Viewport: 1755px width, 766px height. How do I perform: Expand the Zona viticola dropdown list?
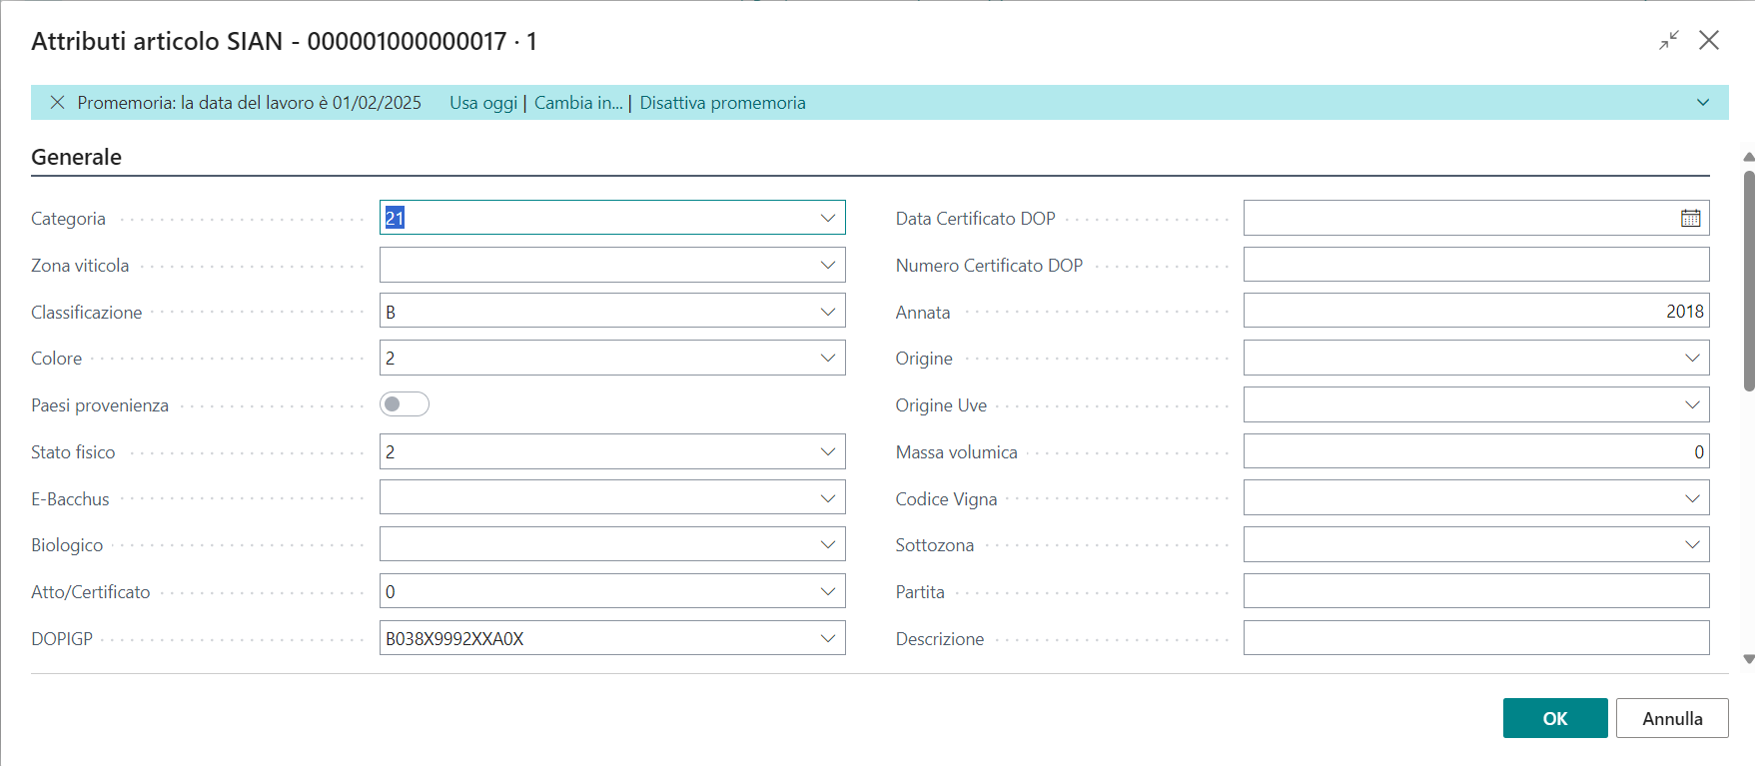828,266
